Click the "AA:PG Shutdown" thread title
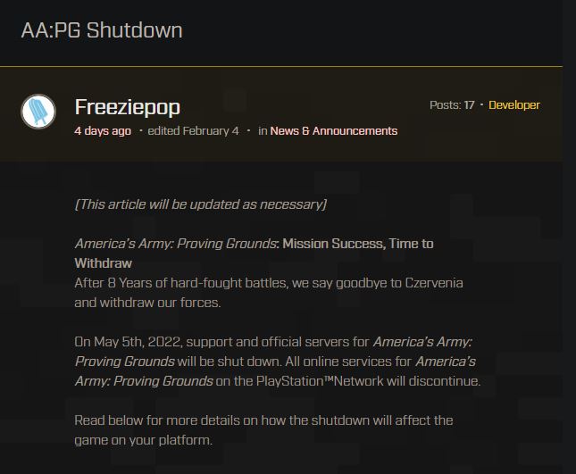Screen dimensions: 576x474 point(102,30)
